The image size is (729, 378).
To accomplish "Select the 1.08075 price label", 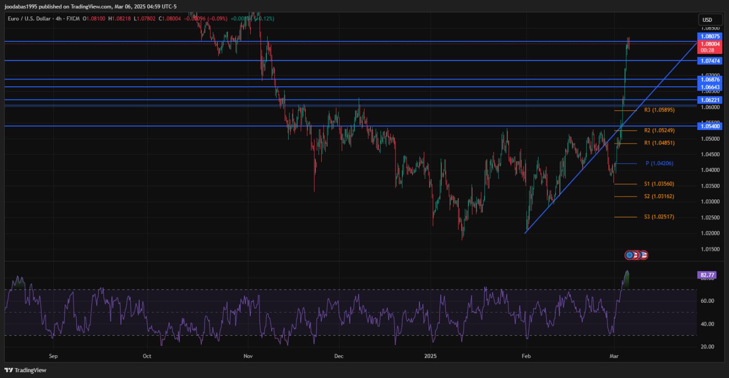I will click(710, 36).
